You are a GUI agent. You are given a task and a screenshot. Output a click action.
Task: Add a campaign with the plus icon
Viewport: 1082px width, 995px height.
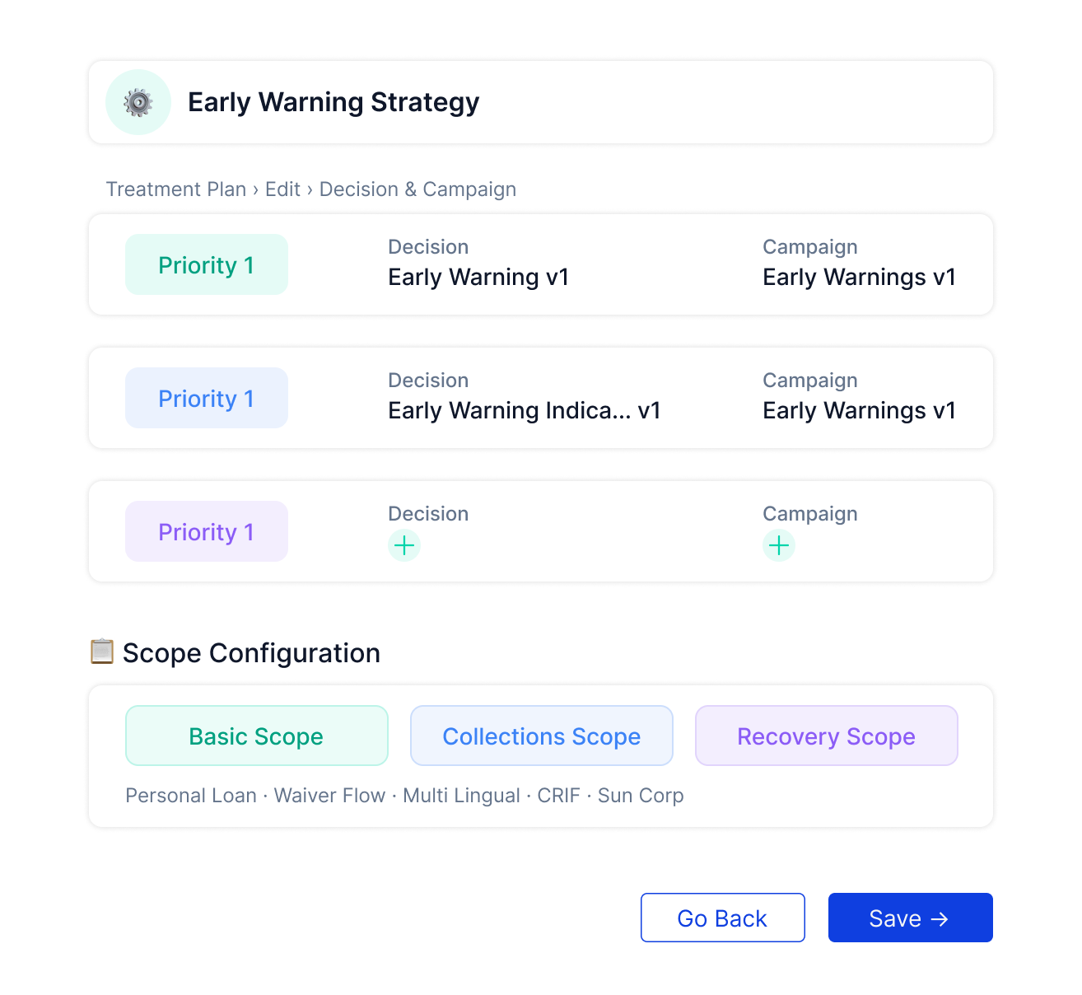coord(779,545)
